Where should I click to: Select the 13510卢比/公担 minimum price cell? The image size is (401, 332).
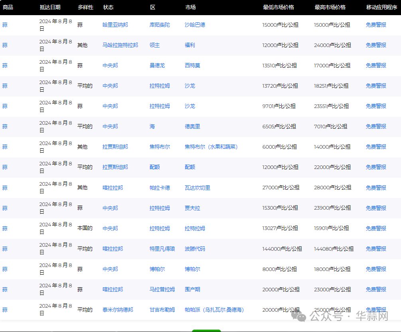(280, 65)
